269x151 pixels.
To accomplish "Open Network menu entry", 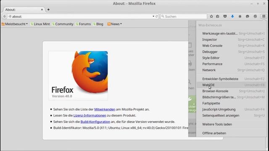I will pyautogui.click(x=231, y=70).
